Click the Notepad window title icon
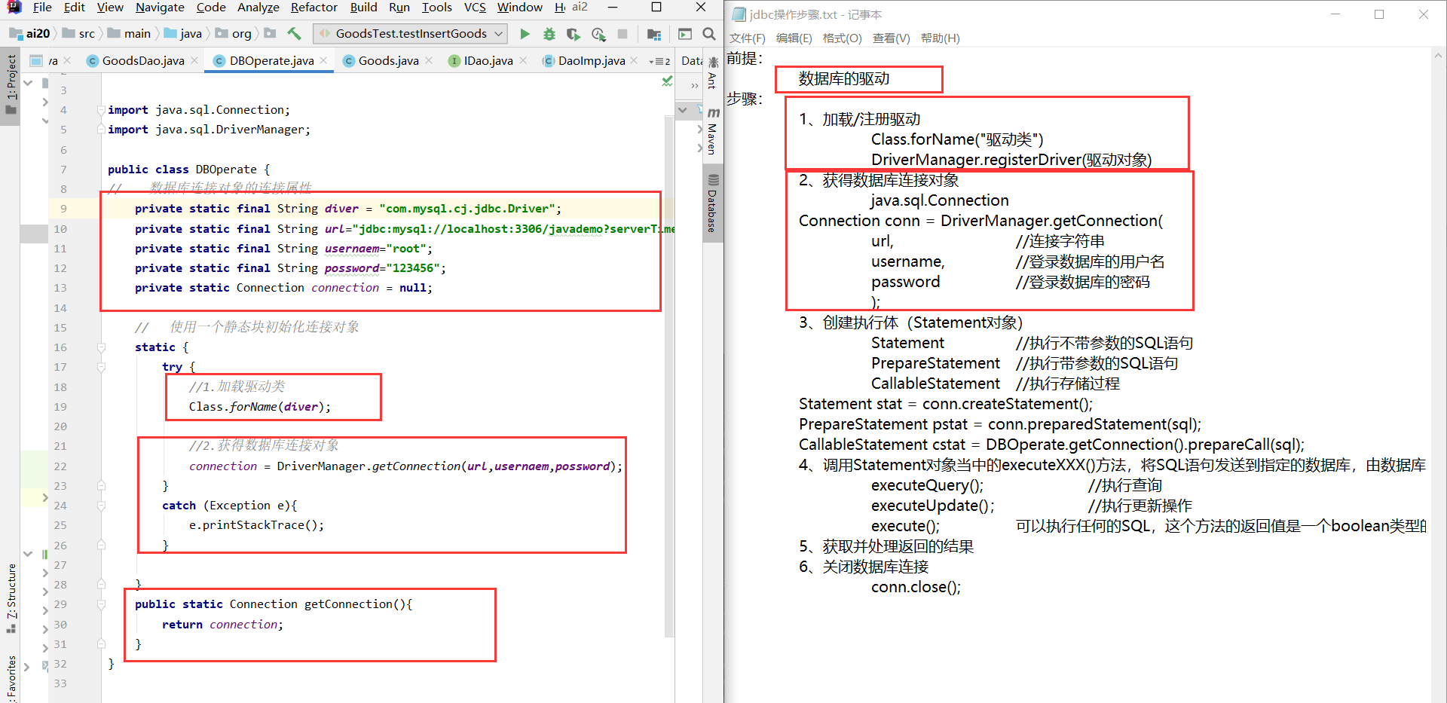 [x=739, y=14]
